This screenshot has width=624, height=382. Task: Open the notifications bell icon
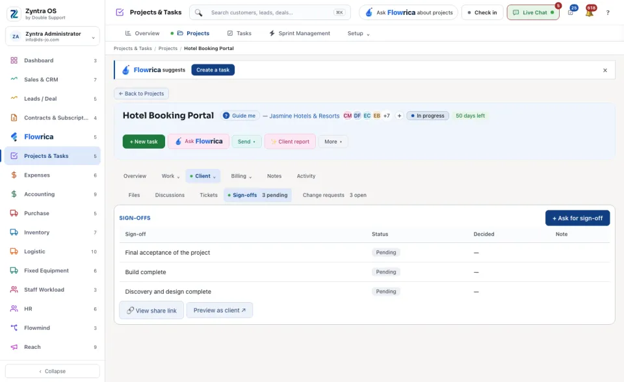[590, 13]
